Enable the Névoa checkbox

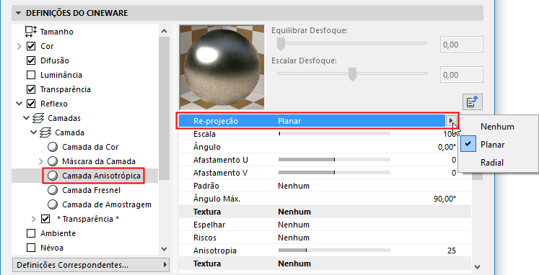point(31,248)
